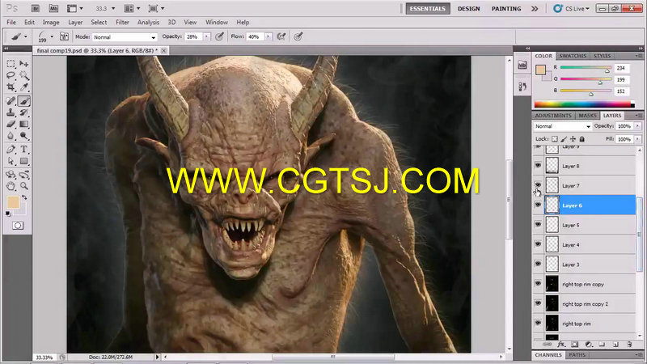
Task: Select the Spot Healing Brush tool
Action: coord(11,100)
